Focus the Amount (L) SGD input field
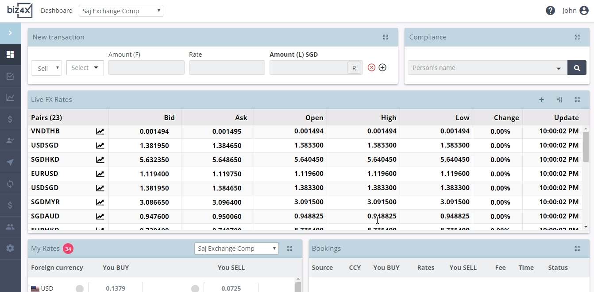This screenshot has width=594, height=292. pyautogui.click(x=308, y=68)
